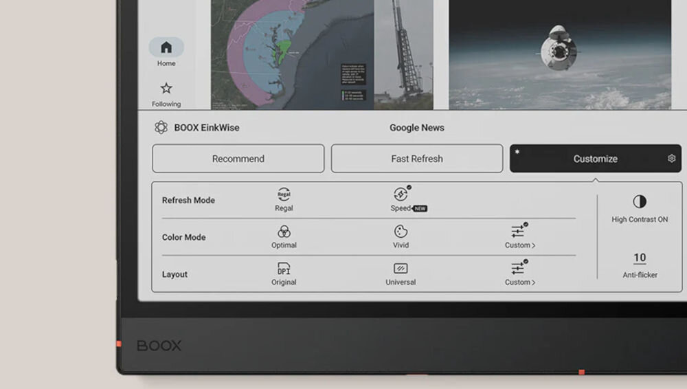Viewport: 687px width, 389px height.
Task: Adjust Anti-flicker value 10
Action: [x=640, y=258]
